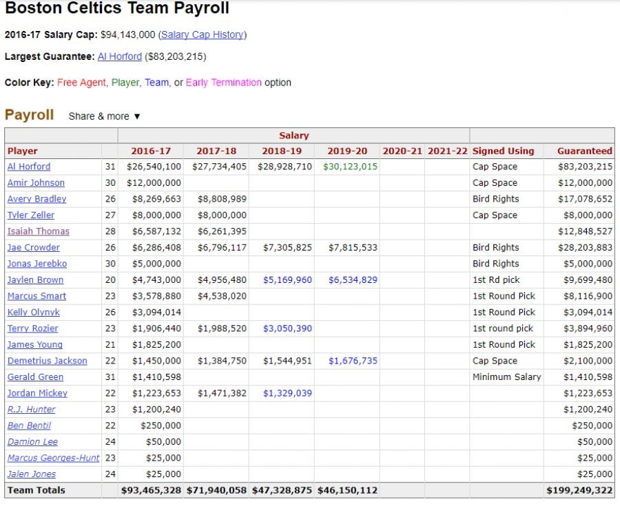This screenshot has height=506, width=620.
Task: Select Minimum Salary cell in Gerald Green row
Action: (x=506, y=377)
